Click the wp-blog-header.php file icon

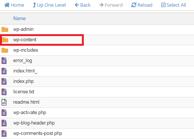tap(4, 123)
